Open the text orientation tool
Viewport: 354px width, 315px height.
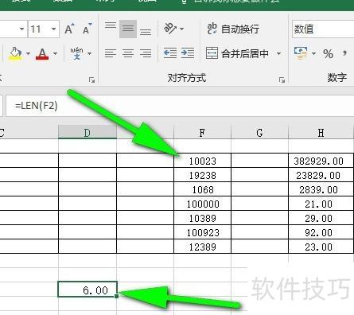(x=170, y=28)
